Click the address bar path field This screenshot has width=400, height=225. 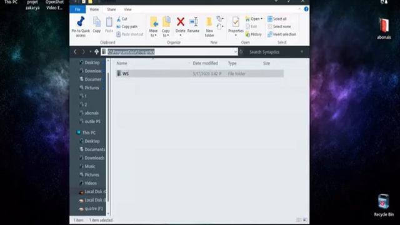click(x=169, y=52)
